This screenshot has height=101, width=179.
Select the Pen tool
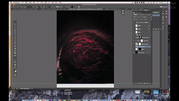(x=15, y=56)
